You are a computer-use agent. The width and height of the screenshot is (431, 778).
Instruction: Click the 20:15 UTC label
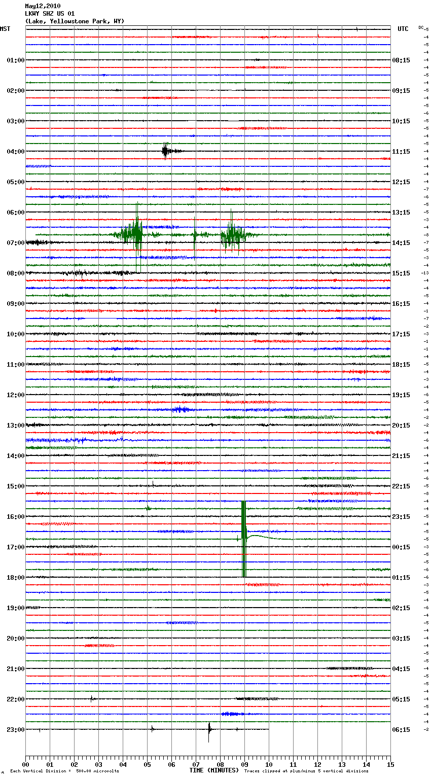tap(401, 426)
